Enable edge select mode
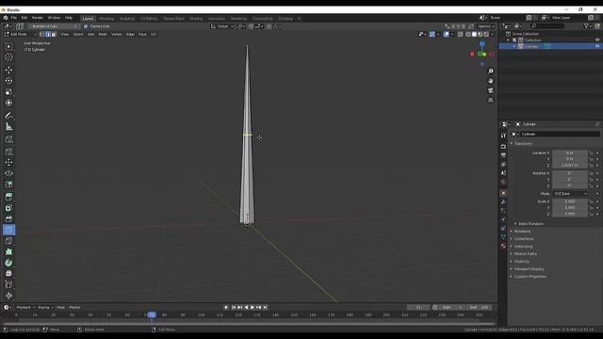 click(x=48, y=34)
